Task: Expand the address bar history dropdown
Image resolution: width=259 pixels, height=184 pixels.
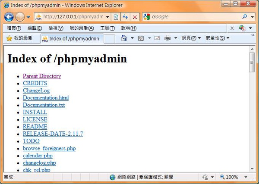Action: click(x=107, y=17)
